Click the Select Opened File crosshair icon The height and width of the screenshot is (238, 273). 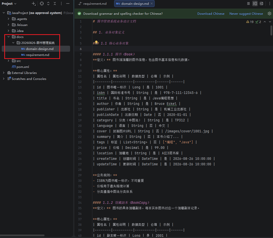[42, 4]
